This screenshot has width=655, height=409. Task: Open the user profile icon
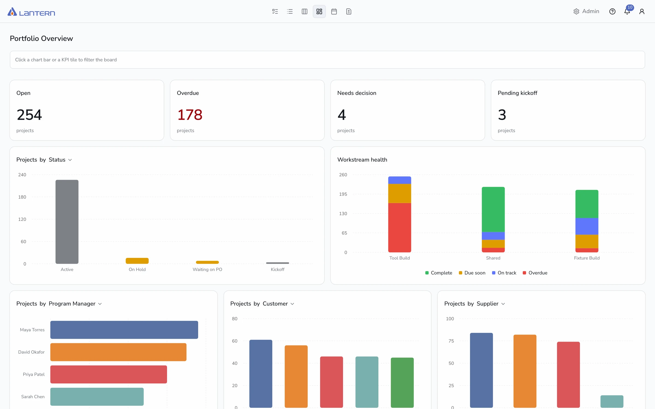[642, 11]
